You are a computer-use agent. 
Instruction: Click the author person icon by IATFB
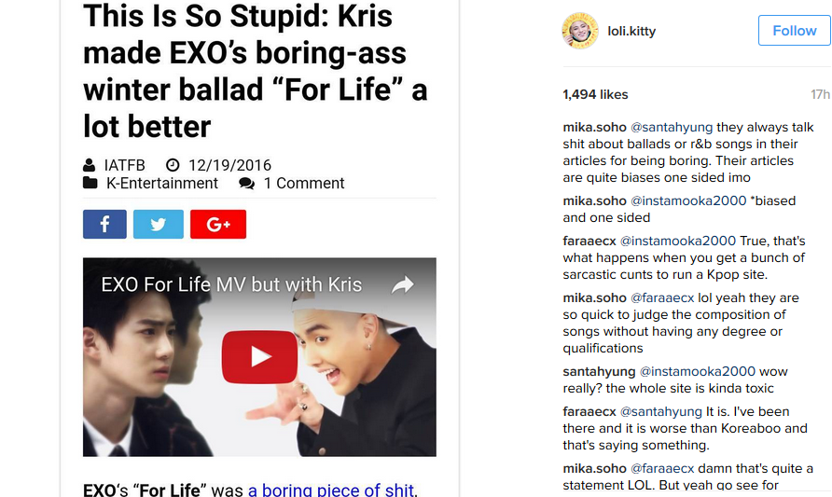(x=90, y=165)
